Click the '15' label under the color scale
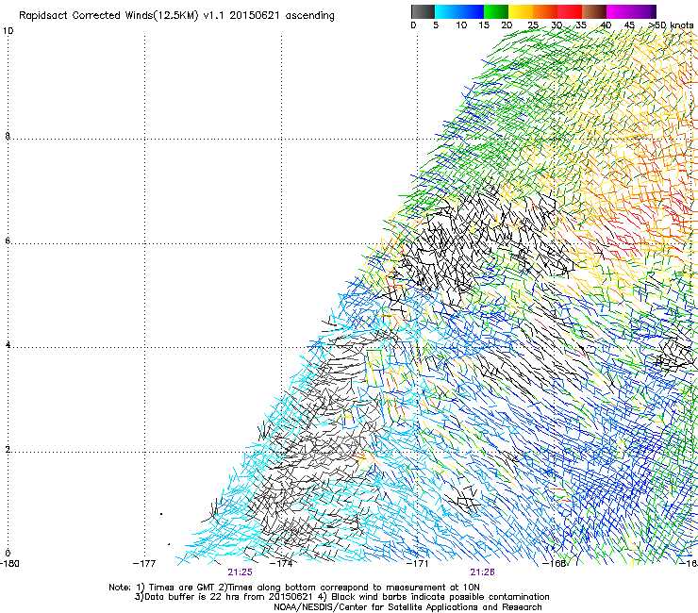 [x=484, y=25]
